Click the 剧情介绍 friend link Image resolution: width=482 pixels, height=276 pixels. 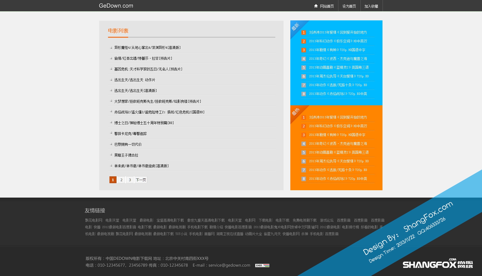pyautogui.click(x=216, y=227)
